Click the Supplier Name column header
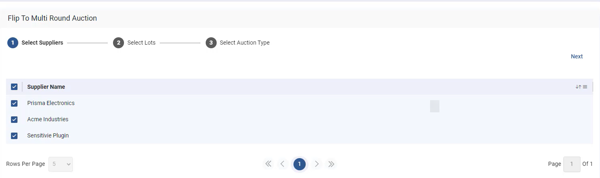Viewport: 600px width, 178px height. [x=46, y=87]
